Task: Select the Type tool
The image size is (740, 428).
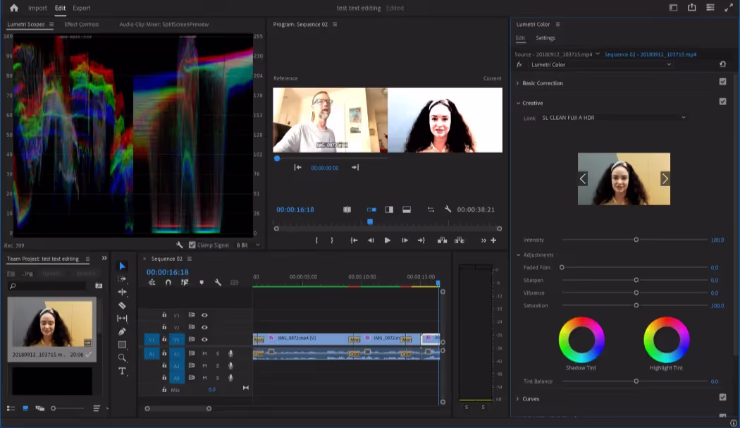Action: click(x=122, y=371)
